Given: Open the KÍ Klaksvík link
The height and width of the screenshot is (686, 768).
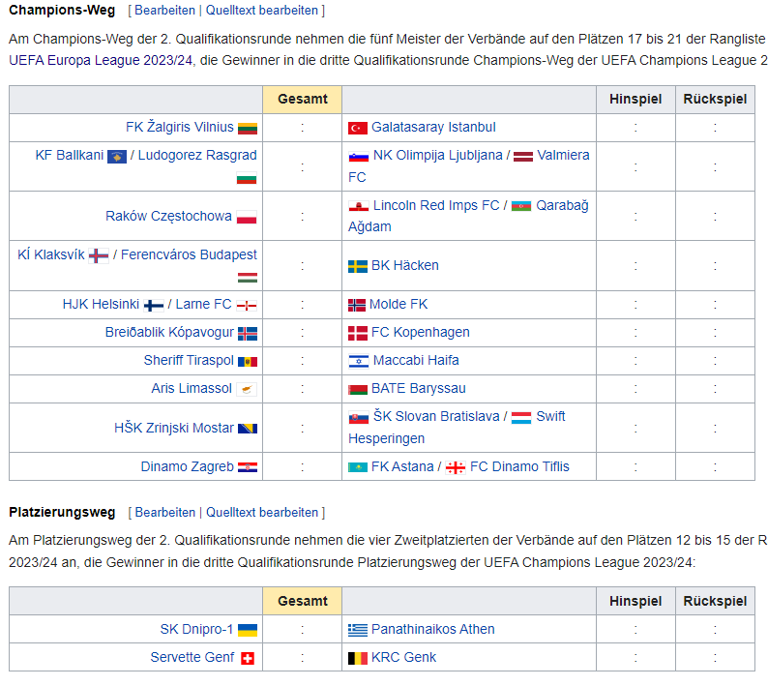Looking at the screenshot, I should (x=51, y=254).
